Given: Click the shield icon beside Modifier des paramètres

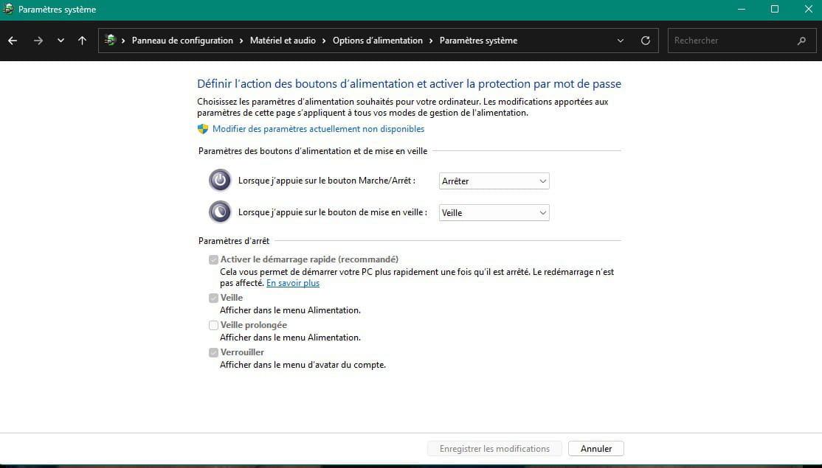Looking at the screenshot, I should point(203,129).
